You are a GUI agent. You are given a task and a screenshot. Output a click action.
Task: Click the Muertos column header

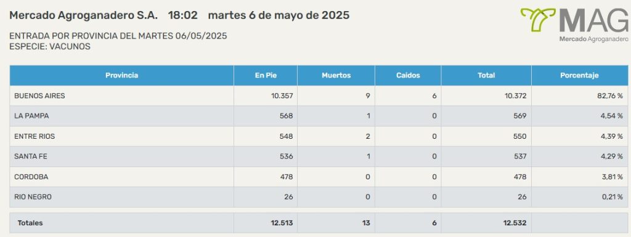(336, 76)
